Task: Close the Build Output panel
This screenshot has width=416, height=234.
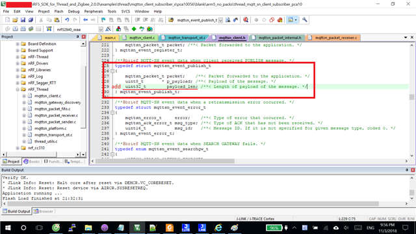Action: click(x=413, y=170)
